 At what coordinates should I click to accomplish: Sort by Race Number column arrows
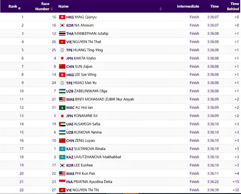(x=51, y=9)
